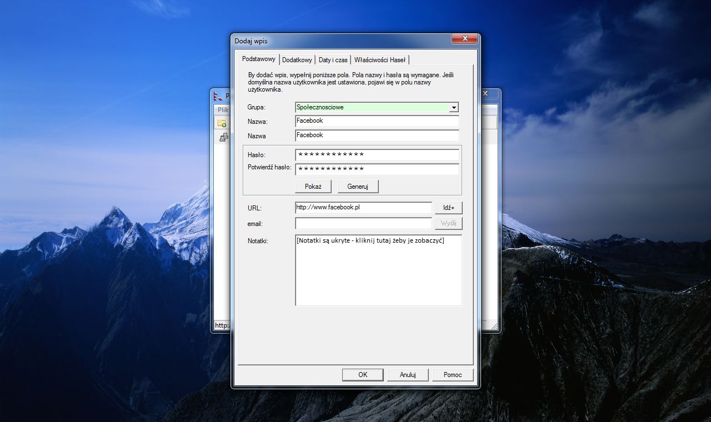Click the Idź+ button next to URL
The height and width of the screenshot is (422, 711).
(x=449, y=208)
